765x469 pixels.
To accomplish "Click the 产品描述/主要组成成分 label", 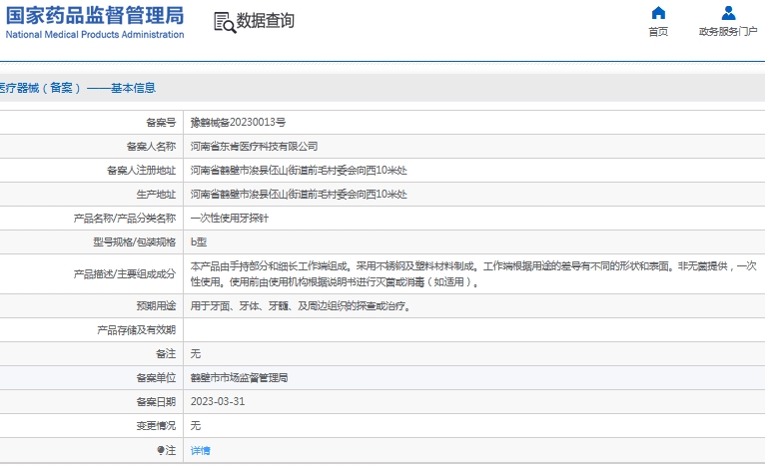I will tap(125, 274).
